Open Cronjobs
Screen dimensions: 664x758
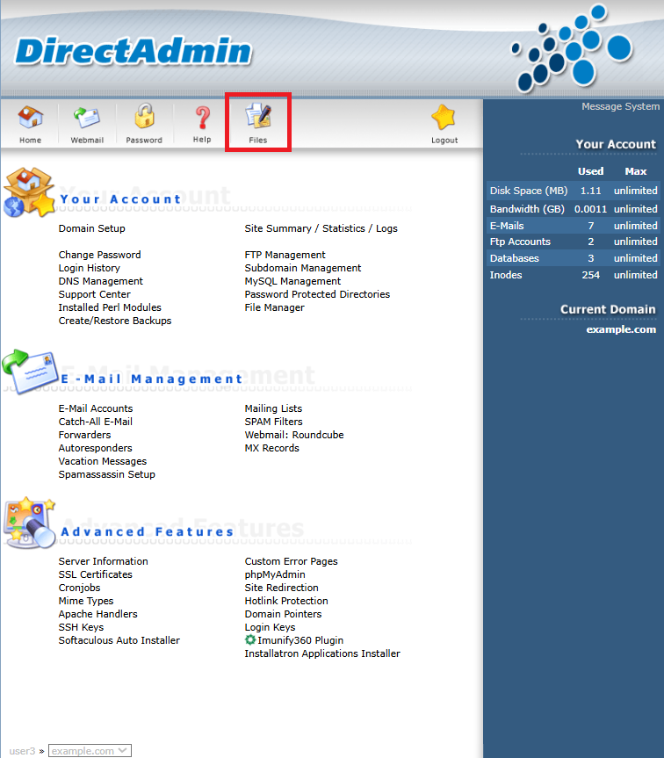click(x=79, y=588)
